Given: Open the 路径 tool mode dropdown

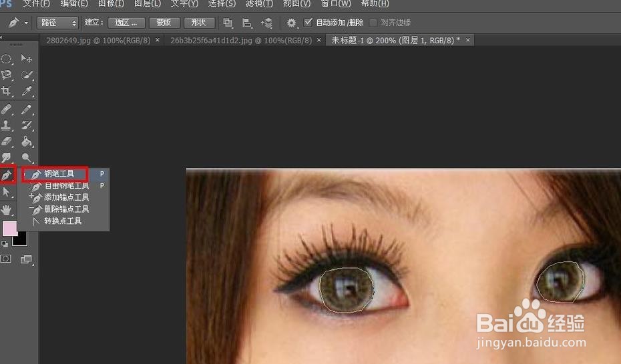Looking at the screenshot, I should (x=58, y=23).
